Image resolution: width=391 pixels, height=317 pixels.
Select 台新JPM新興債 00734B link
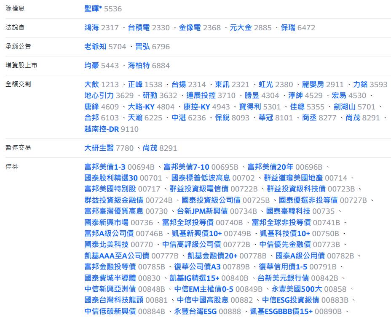click(217, 211)
